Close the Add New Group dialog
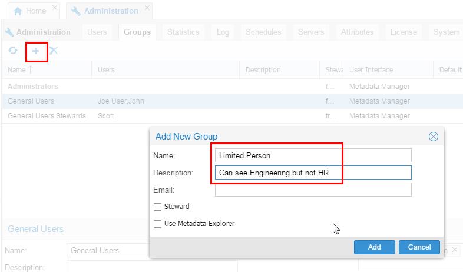Viewport: 463px width, 272px height. [x=434, y=137]
